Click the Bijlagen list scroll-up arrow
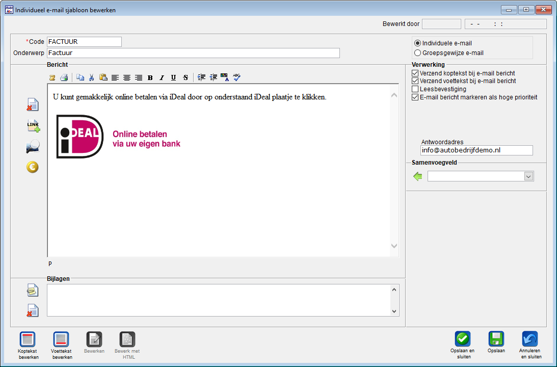Image resolution: width=557 pixels, height=367 pixels. pos(394,290)
